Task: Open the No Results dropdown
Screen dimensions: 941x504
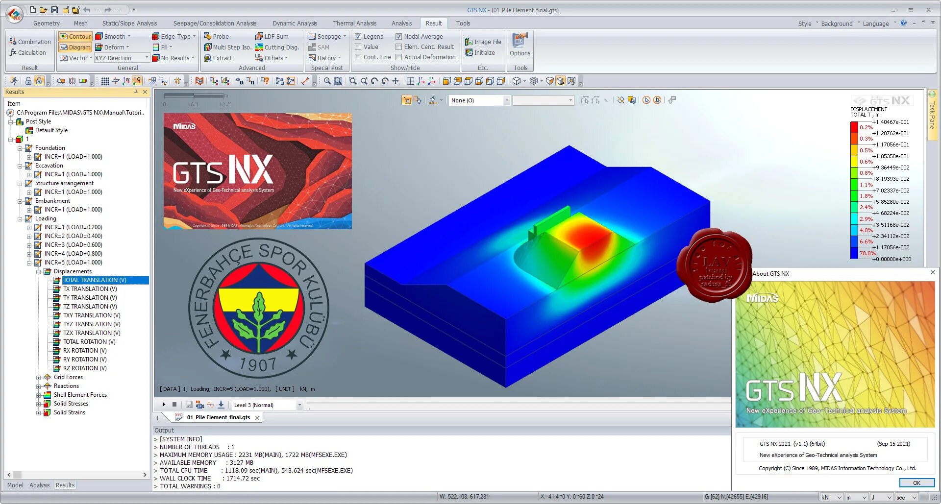Action: (x=173, y=58)
